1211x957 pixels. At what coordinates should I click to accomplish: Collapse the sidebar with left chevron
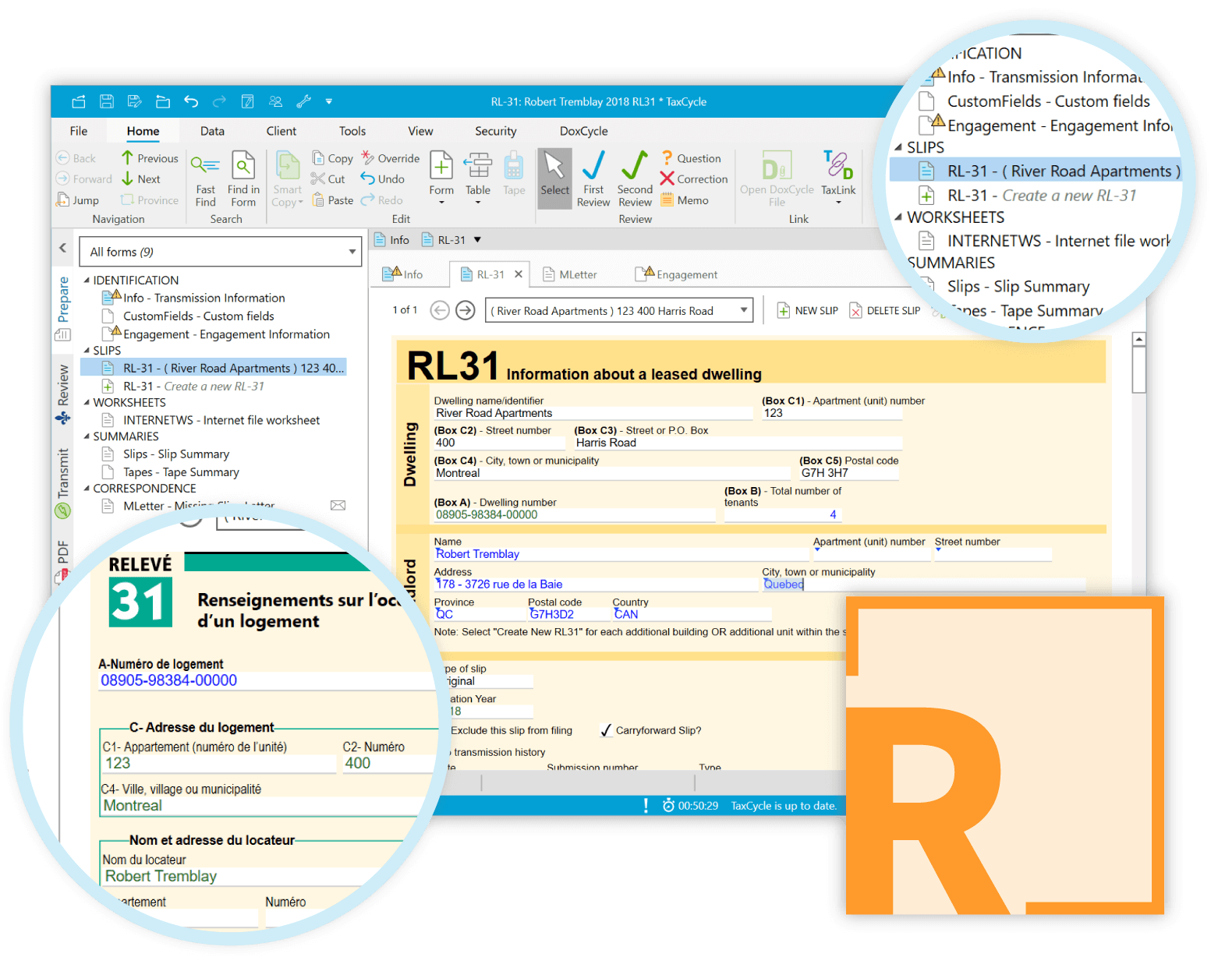pyautogui.click(x=63, y=248)
